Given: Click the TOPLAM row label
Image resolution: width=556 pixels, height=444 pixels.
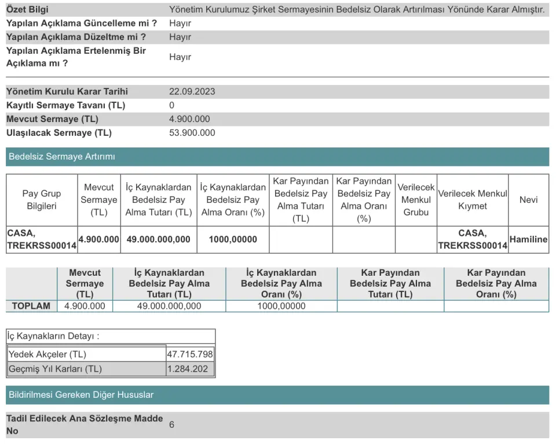Looking at the screenshot, I should (x=32, y=306).
